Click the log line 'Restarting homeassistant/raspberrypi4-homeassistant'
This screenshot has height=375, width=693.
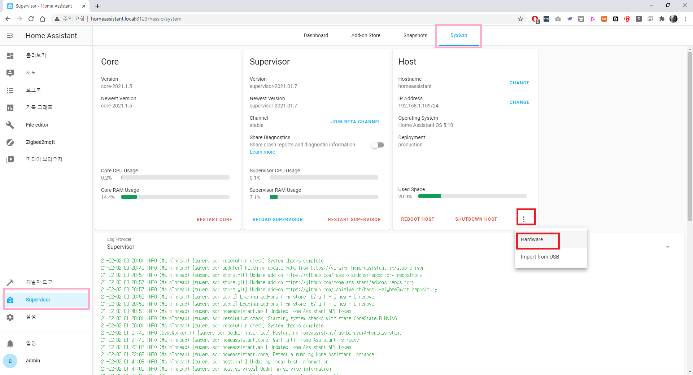pos(251,333)
